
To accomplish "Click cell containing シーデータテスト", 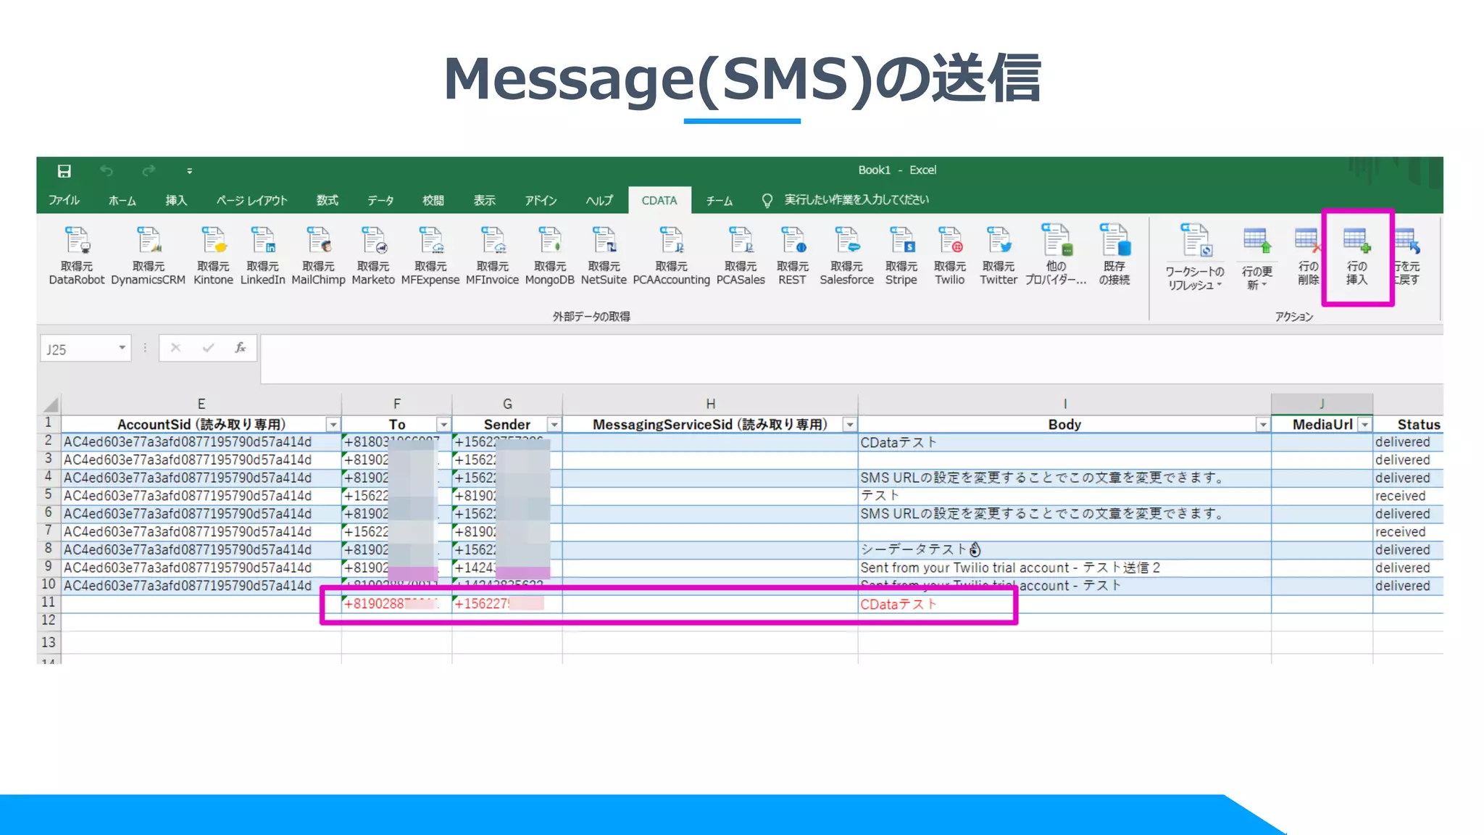I will pyautogui.click(x=1064, y=549).
